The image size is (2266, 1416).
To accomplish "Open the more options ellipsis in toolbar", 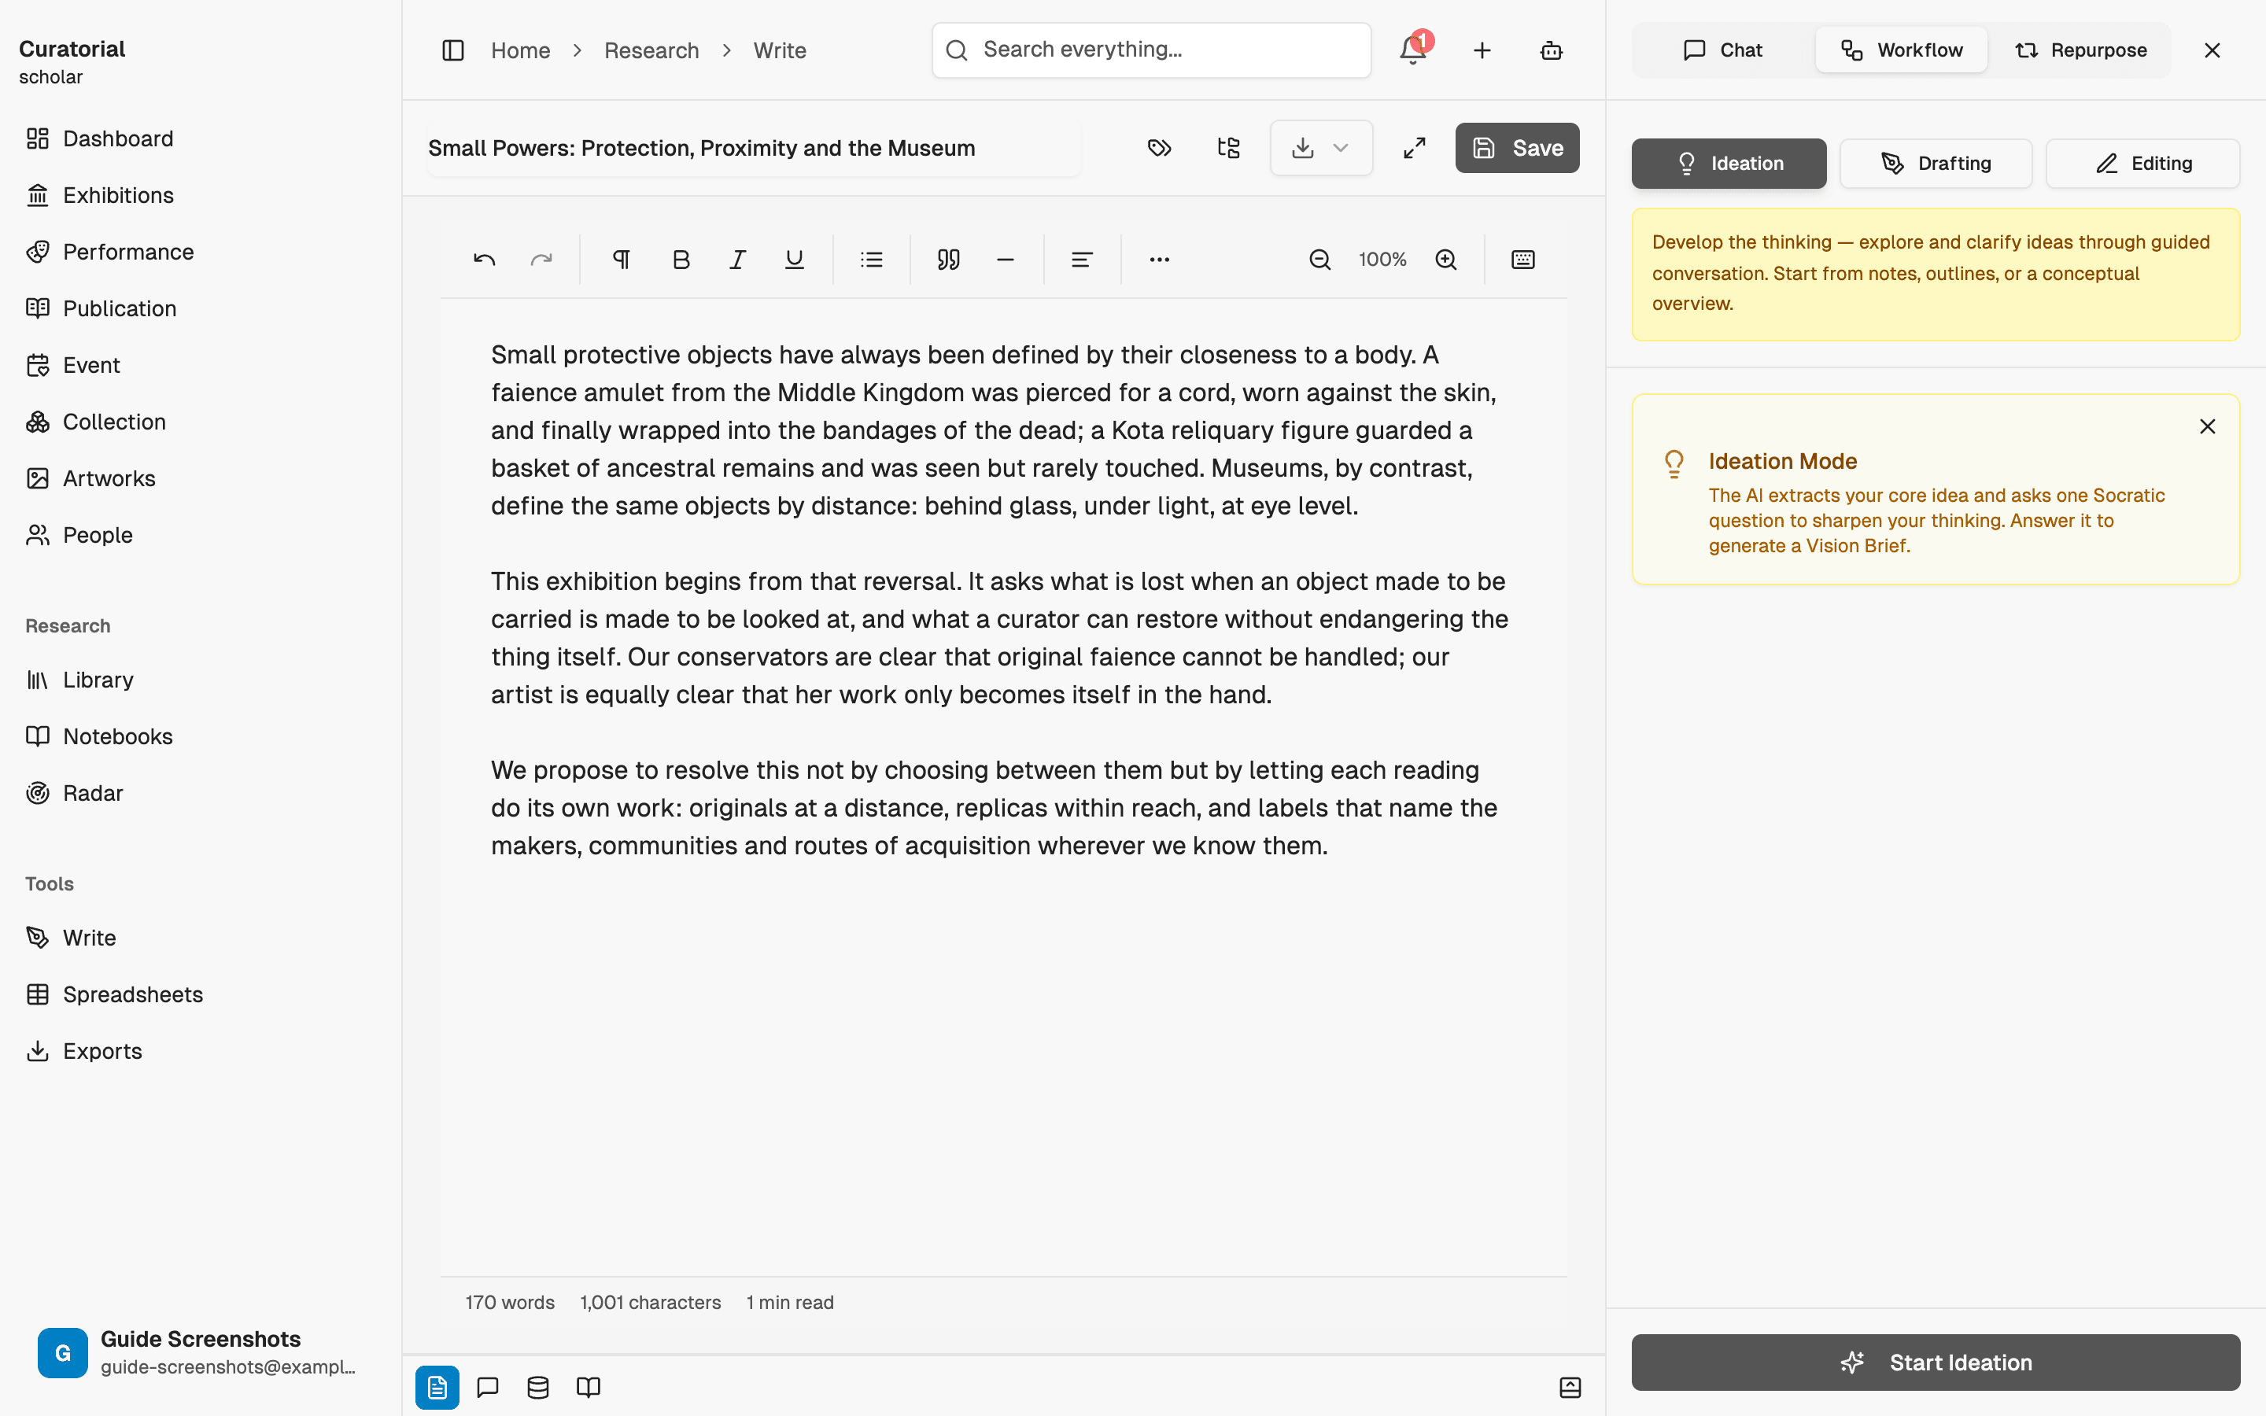I will pyautogui.click(x=1159, y=260).
